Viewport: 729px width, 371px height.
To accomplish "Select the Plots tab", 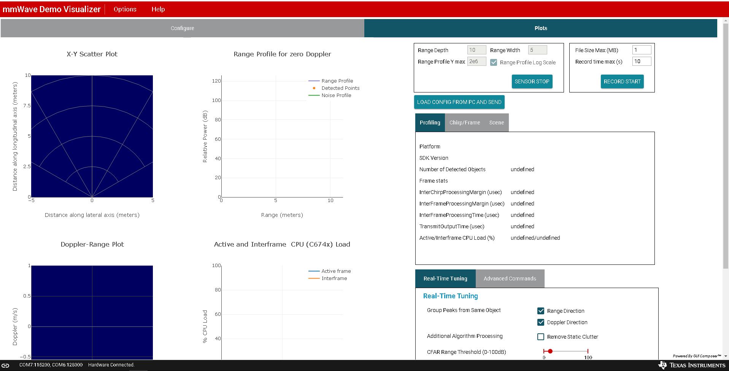I will [x=541, y=28].
